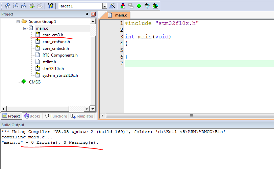This screenshot has width=274, height=169.
Task: Click the LOAD download to flash icon
Action: point(51,6)
